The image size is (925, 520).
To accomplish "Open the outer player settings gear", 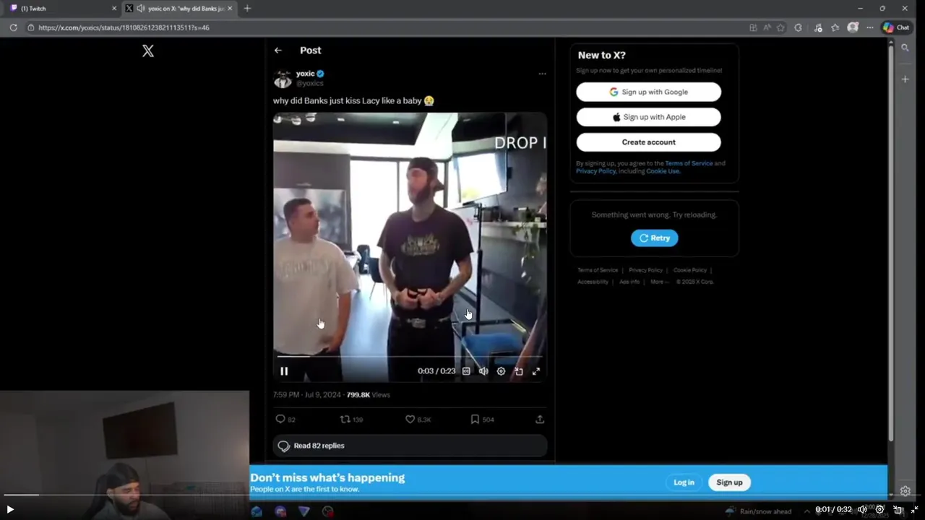I will pyautogui.click(x=879, y=509).
